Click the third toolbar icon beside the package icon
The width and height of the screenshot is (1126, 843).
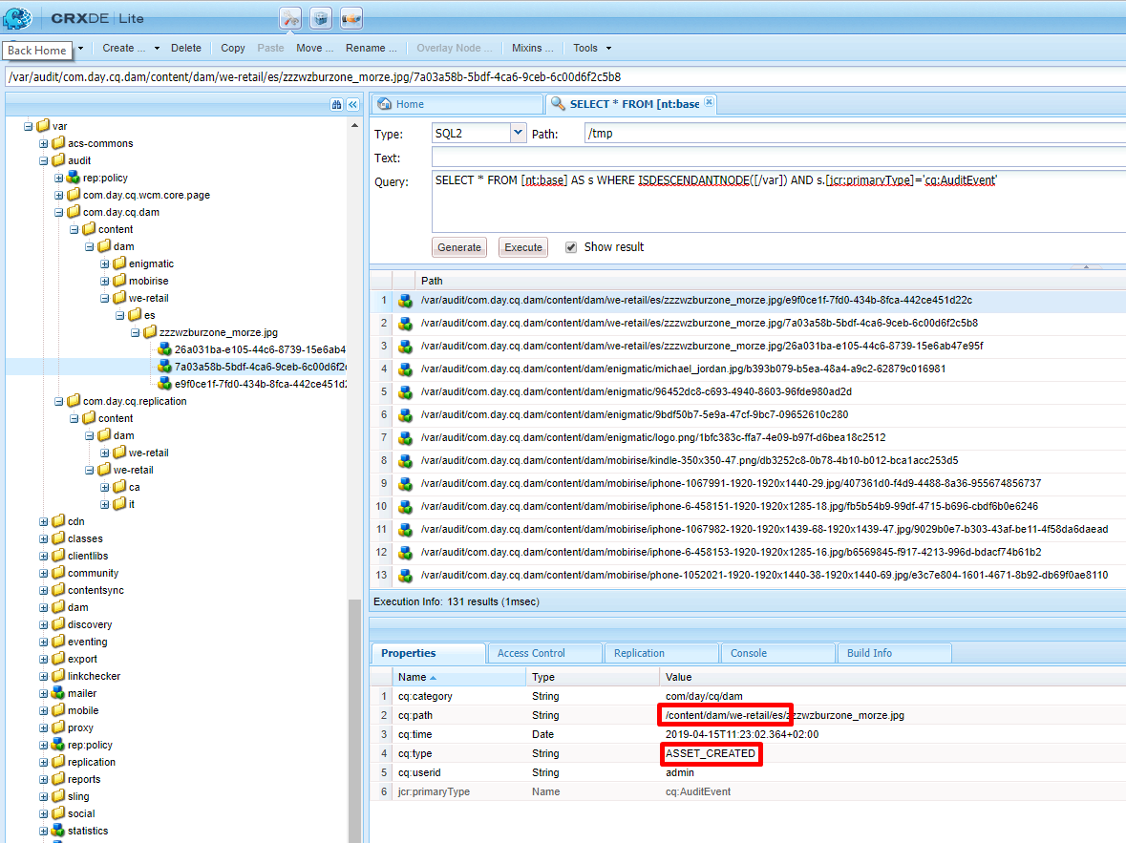point(351,17)
